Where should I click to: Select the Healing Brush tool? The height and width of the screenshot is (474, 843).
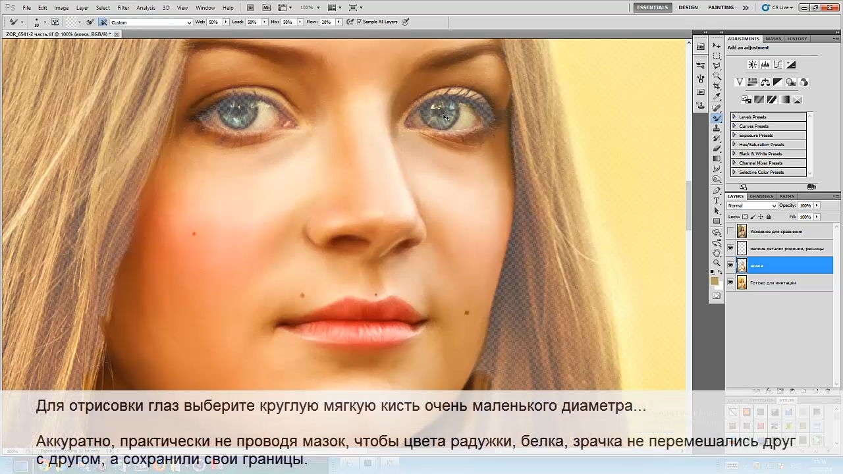[717, 108]
